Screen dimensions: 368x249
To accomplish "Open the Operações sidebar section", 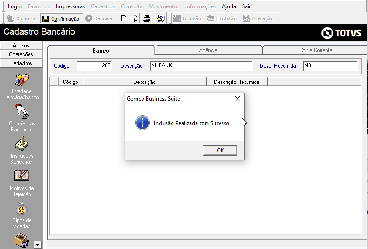I will coord(21,54).
